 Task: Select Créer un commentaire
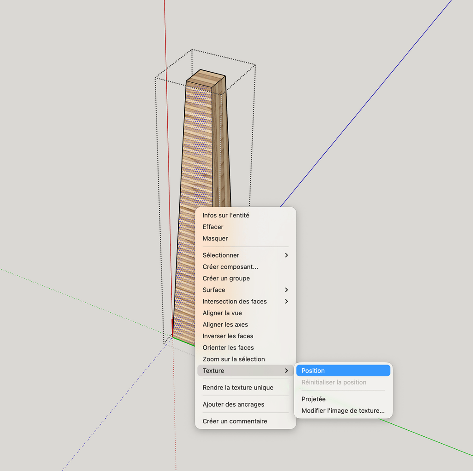[235, 421]
